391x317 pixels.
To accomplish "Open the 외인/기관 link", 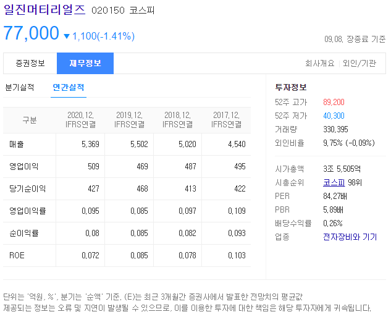I will [359, 63].
